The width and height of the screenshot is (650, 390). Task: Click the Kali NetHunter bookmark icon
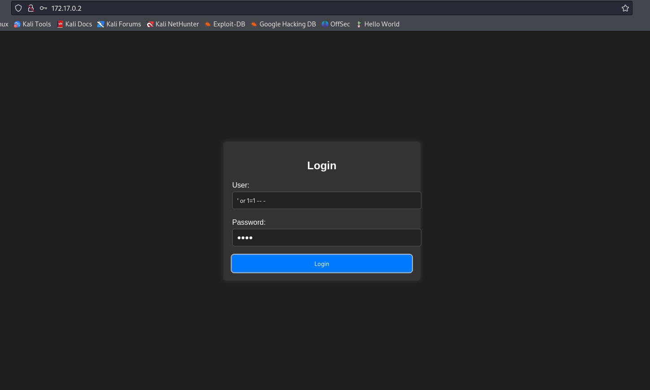150,24
